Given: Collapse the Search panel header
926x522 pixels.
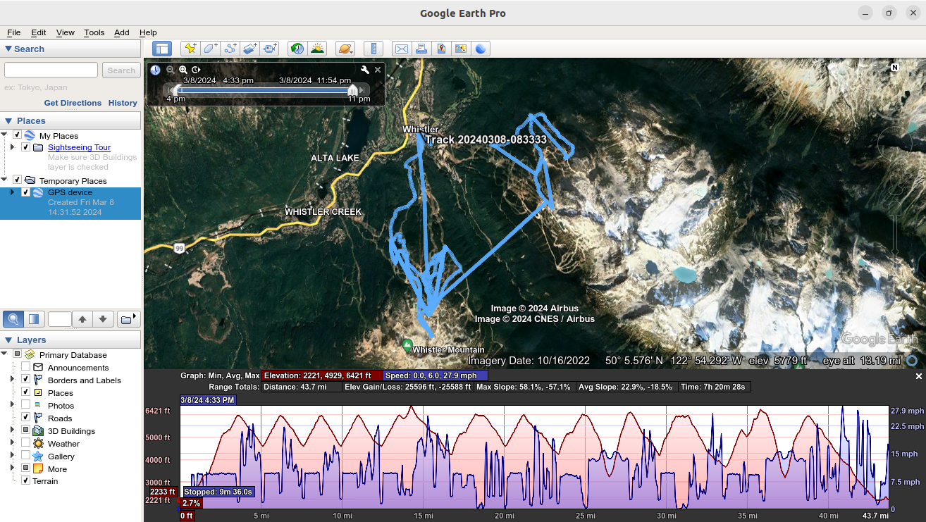Looking at the screenshot, I should click(70, 49).
